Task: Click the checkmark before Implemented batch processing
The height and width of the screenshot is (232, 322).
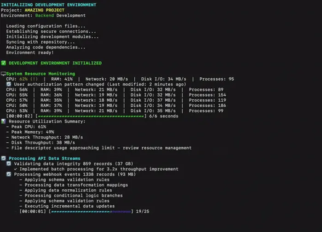Action: 15,169
